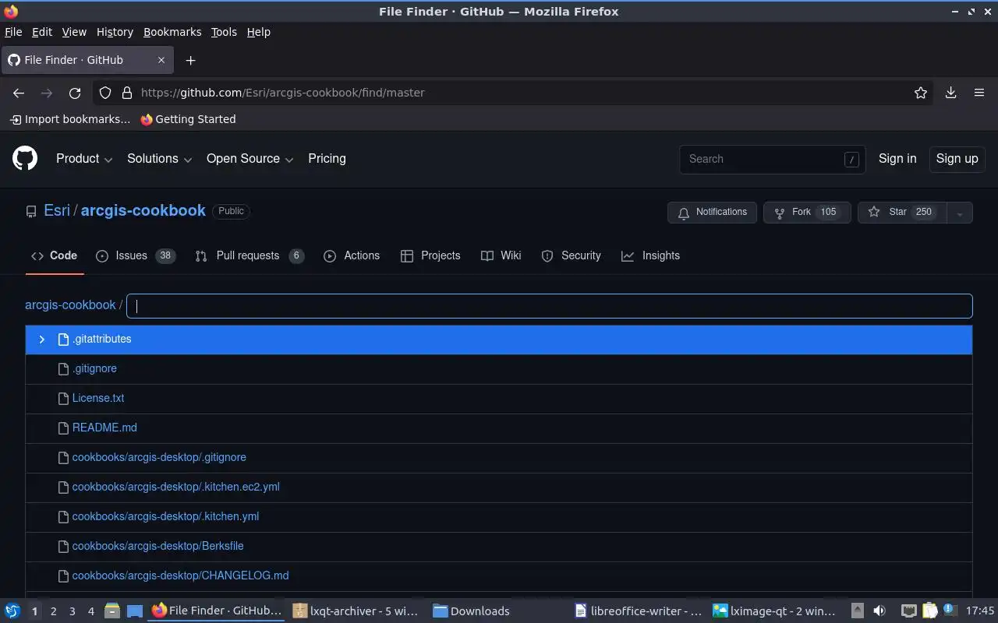Click the volume speaker icon in system tray
This screenshot has width=998, height=623.
pyautogui.click(x=879, y=611)
